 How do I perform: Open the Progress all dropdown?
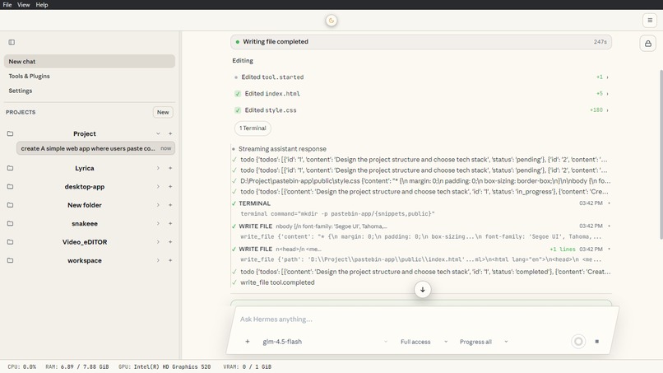[x=484, y=342]
